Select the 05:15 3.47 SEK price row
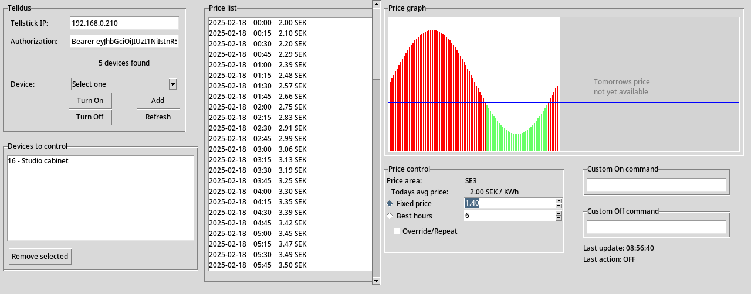Screen dimensions: 751x294 290,244
